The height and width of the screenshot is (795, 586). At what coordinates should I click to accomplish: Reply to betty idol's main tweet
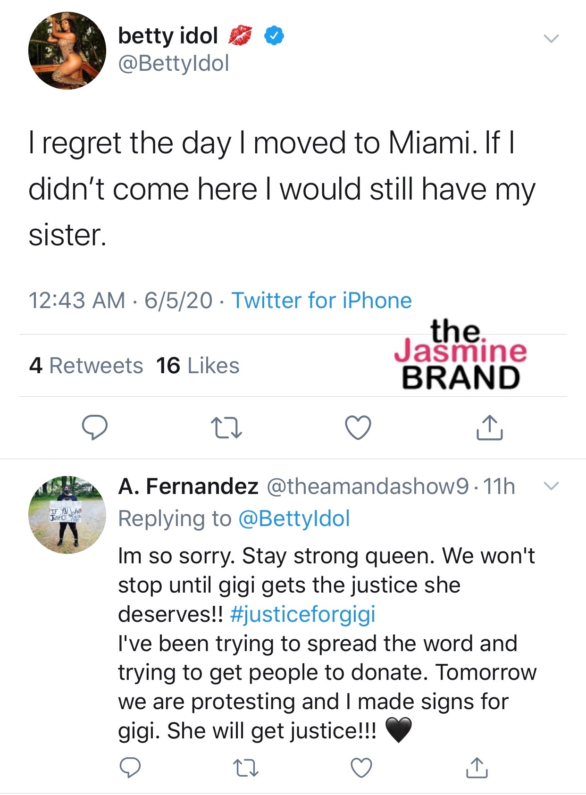point(95,427)
